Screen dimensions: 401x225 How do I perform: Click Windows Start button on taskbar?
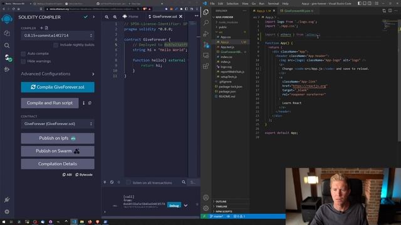[4, 222]
